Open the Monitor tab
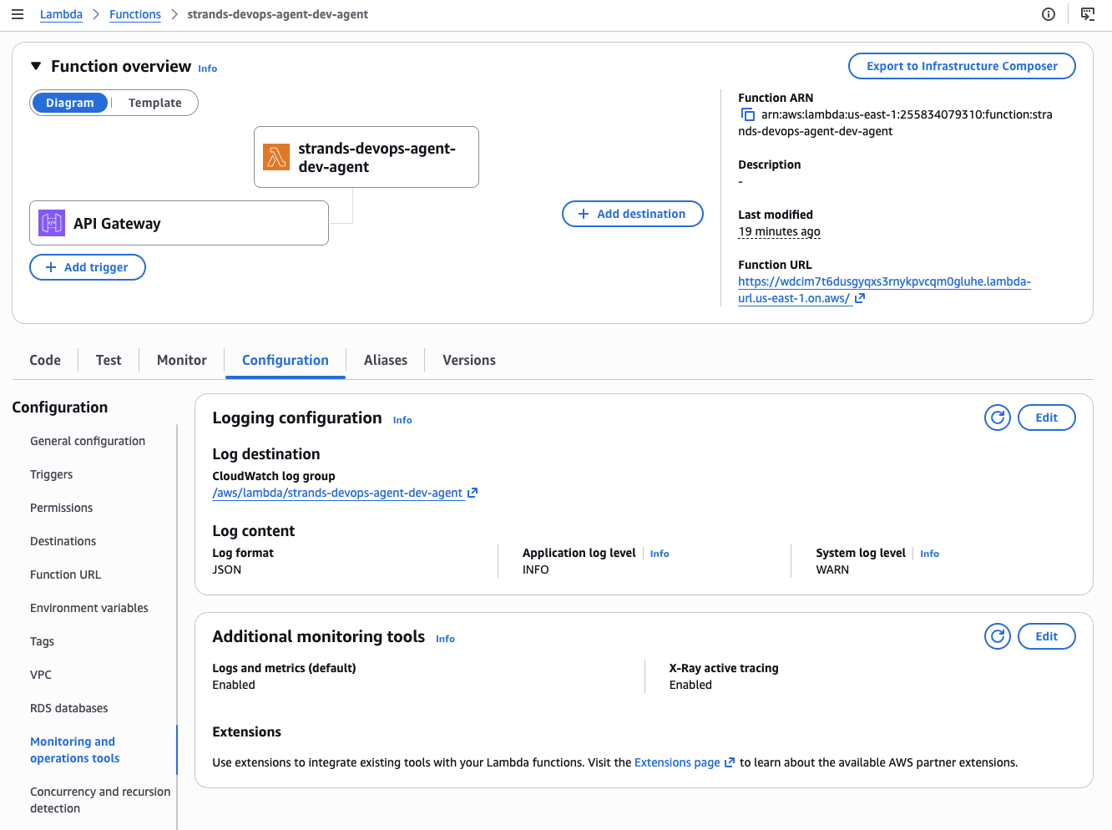 click(182, 360)
